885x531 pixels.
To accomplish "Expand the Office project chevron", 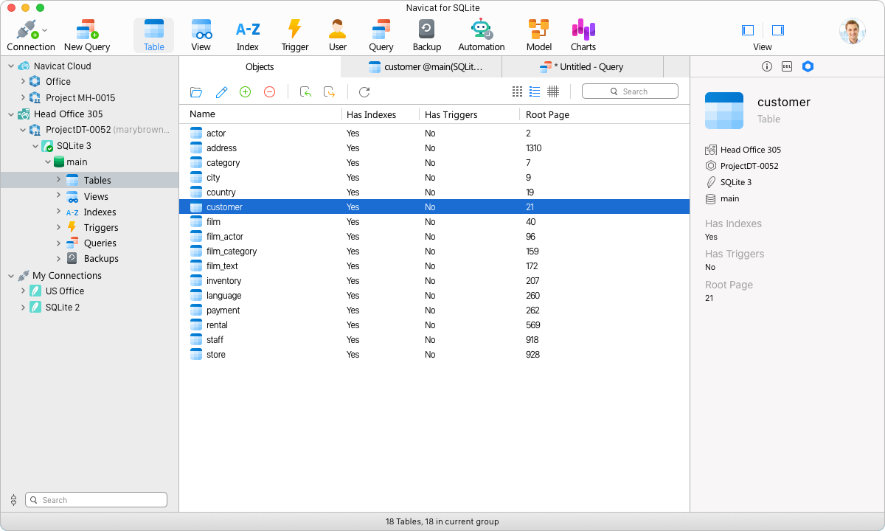I will [23, 81].
